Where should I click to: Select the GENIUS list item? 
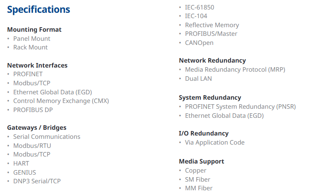pos(25,173)
